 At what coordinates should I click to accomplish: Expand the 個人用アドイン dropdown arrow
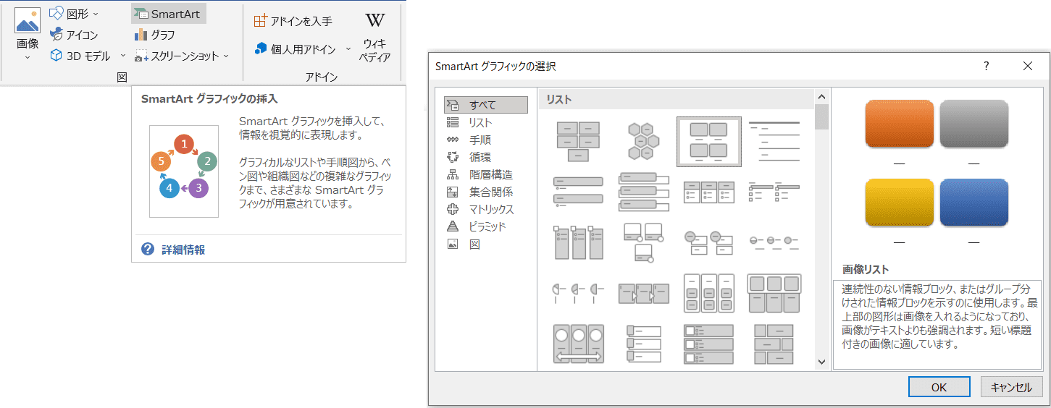tap(348, 49)
